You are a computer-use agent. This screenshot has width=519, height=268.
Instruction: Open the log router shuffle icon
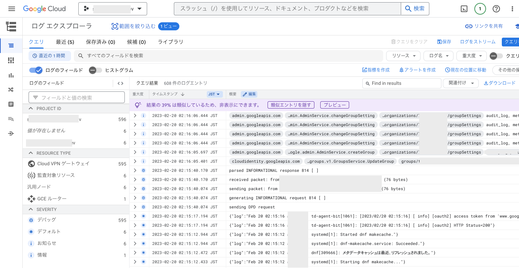11,90
